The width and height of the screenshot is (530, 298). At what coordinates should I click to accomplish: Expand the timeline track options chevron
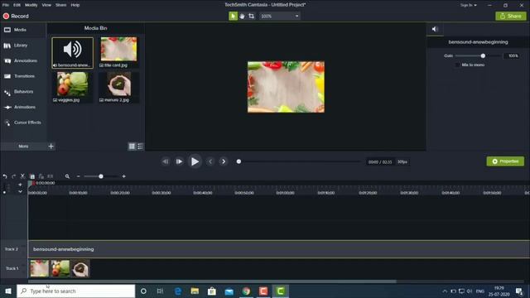20,191
